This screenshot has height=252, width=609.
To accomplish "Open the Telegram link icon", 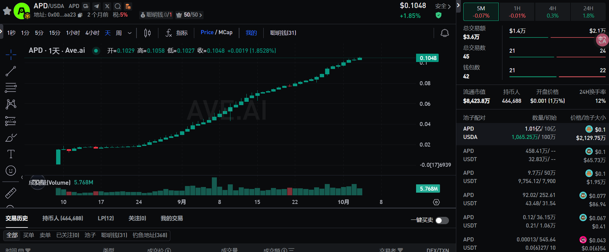I will (x=96, y=6).
